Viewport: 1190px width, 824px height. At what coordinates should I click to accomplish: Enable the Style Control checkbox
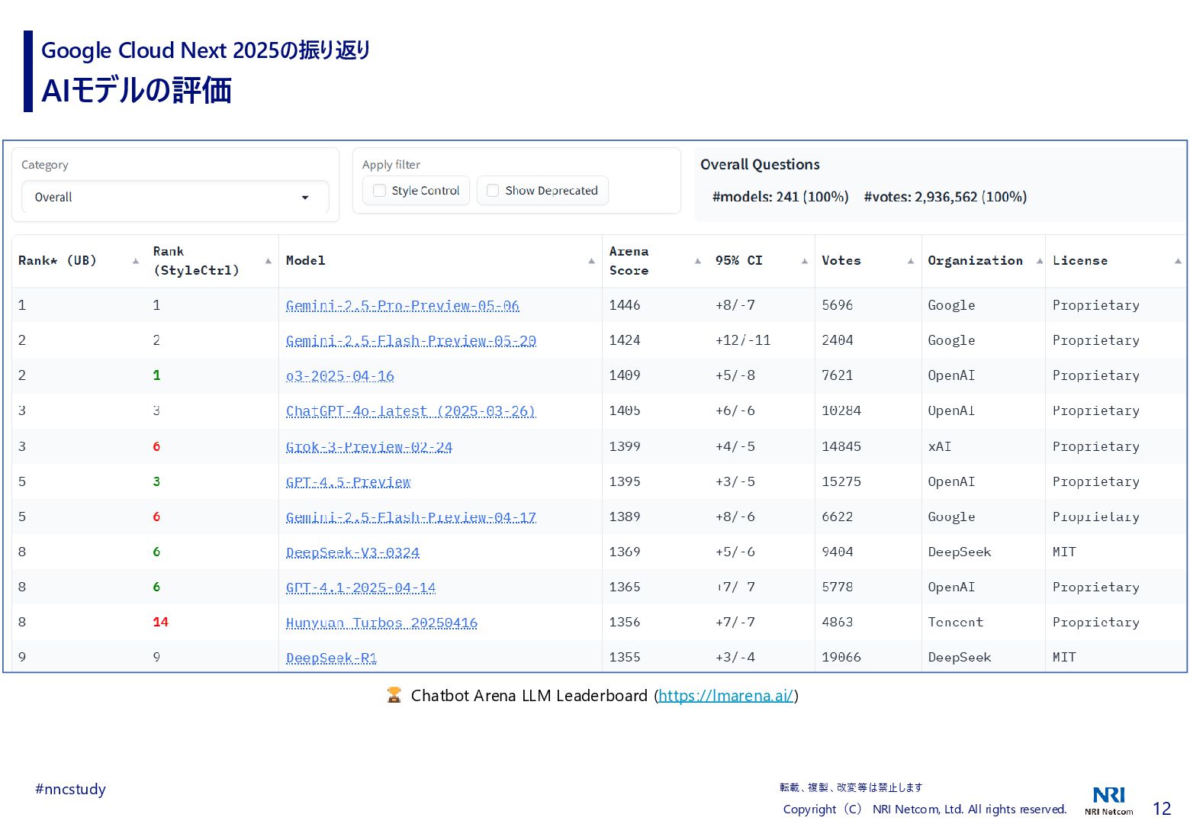(379, 191)
